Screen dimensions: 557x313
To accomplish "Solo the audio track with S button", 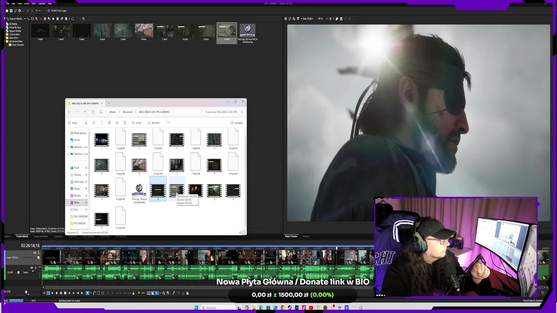I will pyautogui.click(x=36, y=268).
